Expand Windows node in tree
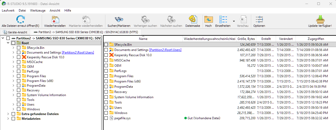Image resolution: width=336 pixels, height=130 pixels. pyautogui.click(x=13, y=109)
